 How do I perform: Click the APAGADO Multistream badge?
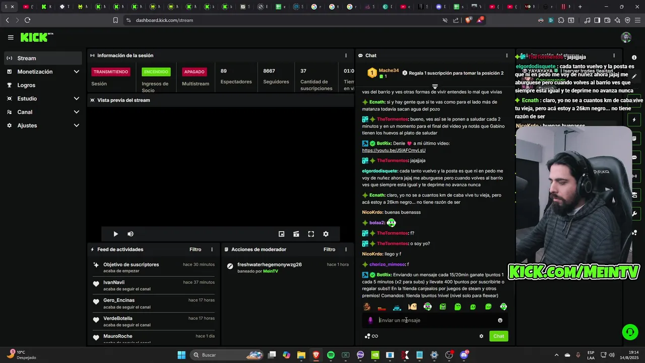click(194, 72)
